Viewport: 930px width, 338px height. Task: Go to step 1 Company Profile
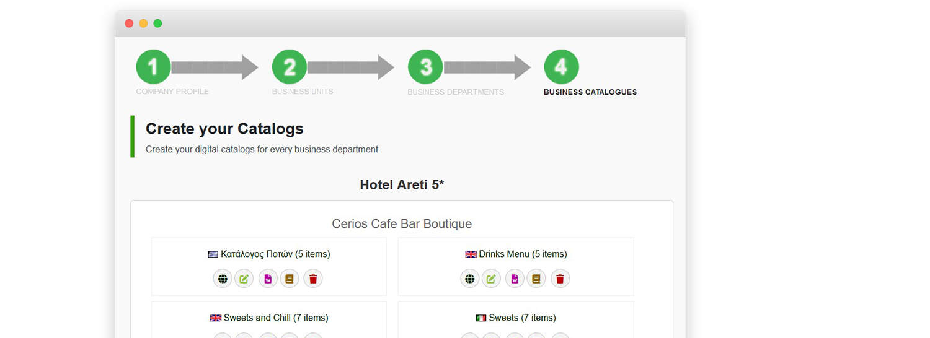[x=153, y=67]
